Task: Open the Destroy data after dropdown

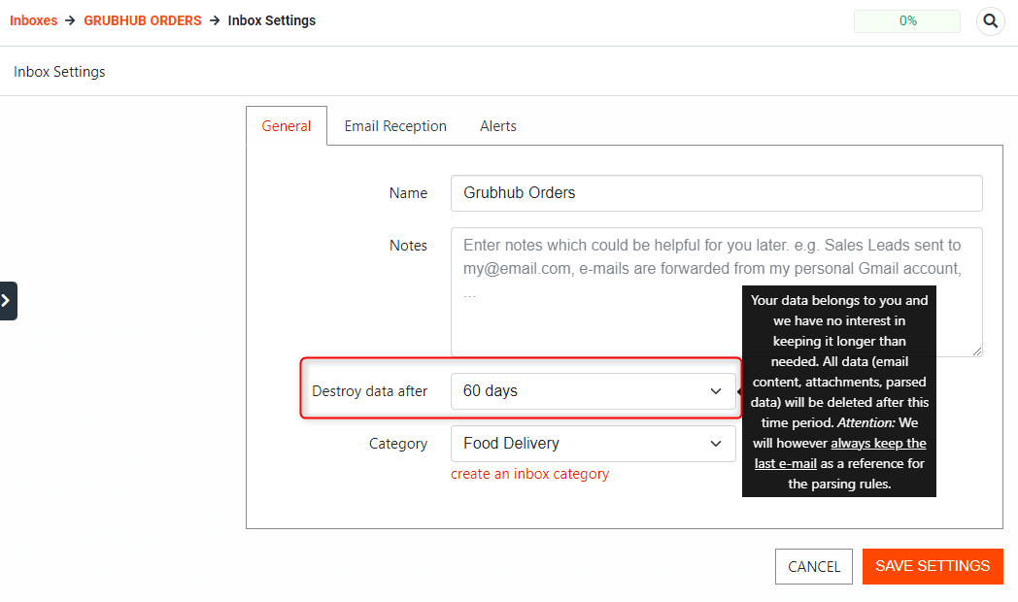Action: 593,391
